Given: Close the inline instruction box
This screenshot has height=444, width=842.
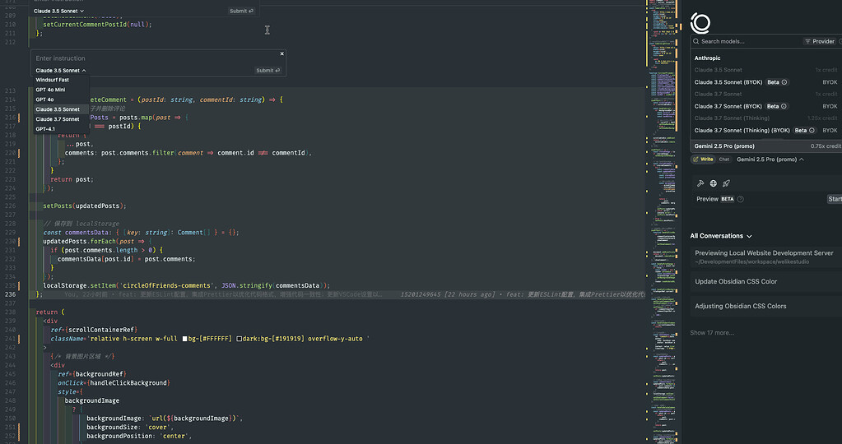Looking at the screenshot, I should click(282, 53).
